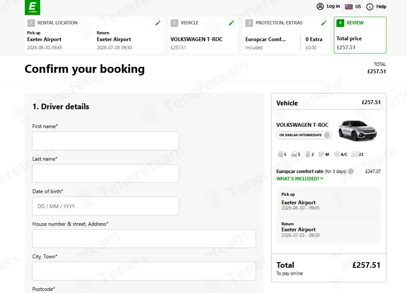Click the Exeter Airport pick-up text in header
This screenshot has height=293, width=407.
[44, 39]
